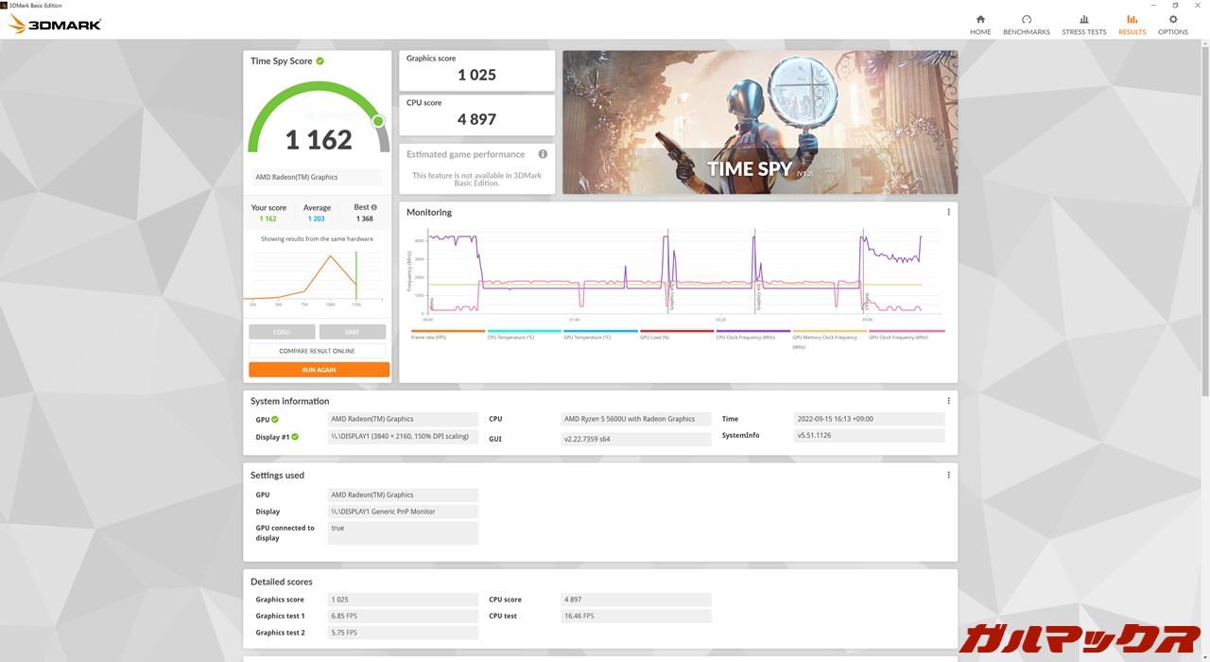Click the Run Again button
The width and height of the screenshot is (1210, 662).
tap(319, 370)
